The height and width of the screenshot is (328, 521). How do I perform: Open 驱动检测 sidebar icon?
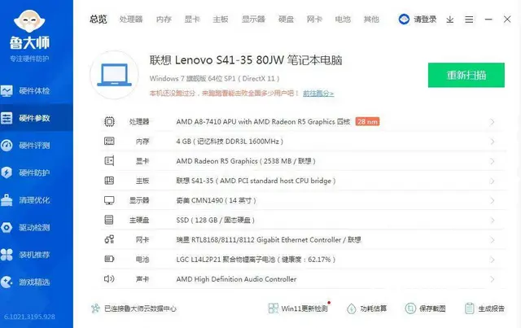[7, 227]
